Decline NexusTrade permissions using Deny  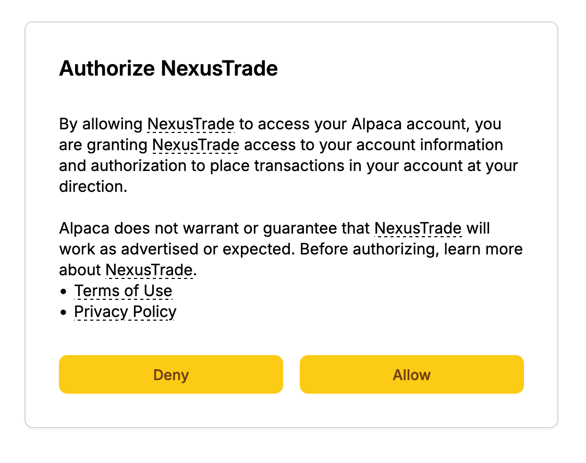[x=171, y=374]
